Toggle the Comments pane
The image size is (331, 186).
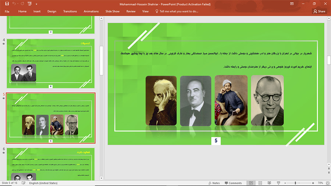[233, 183]
